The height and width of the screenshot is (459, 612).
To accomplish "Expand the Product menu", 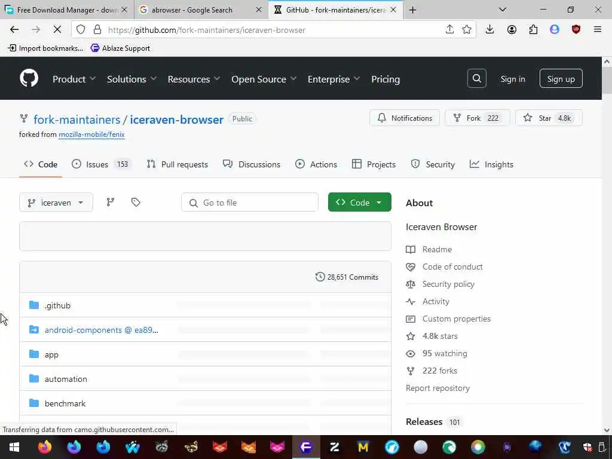I will tap(74, 79).
